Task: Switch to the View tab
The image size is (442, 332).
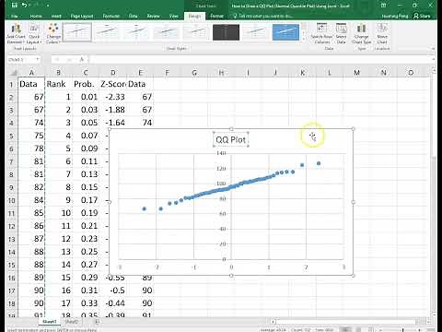Action: point(174,16)
